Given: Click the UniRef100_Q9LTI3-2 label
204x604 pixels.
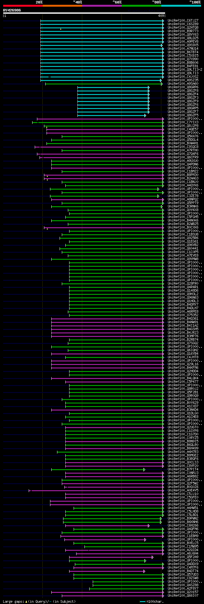Looking at the screenshot, I should point(185,69).
